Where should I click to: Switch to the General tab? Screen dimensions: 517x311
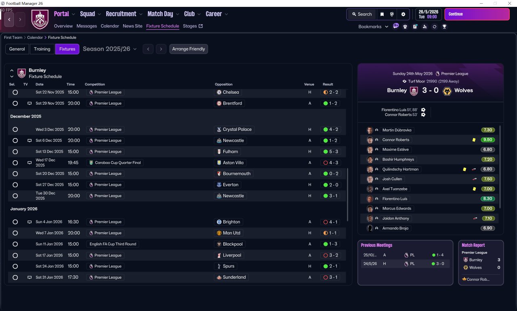click(x=17, y=49)
